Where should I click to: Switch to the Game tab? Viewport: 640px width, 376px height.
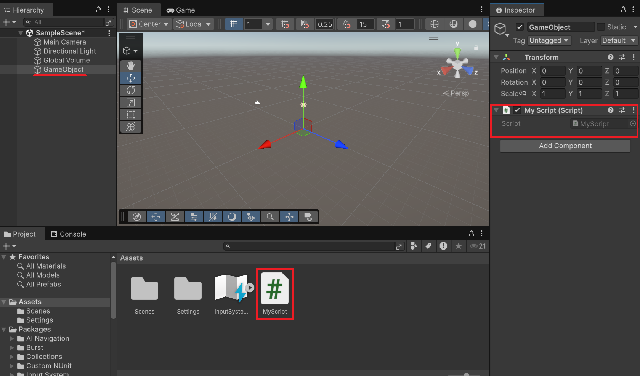tap(181, 10)
